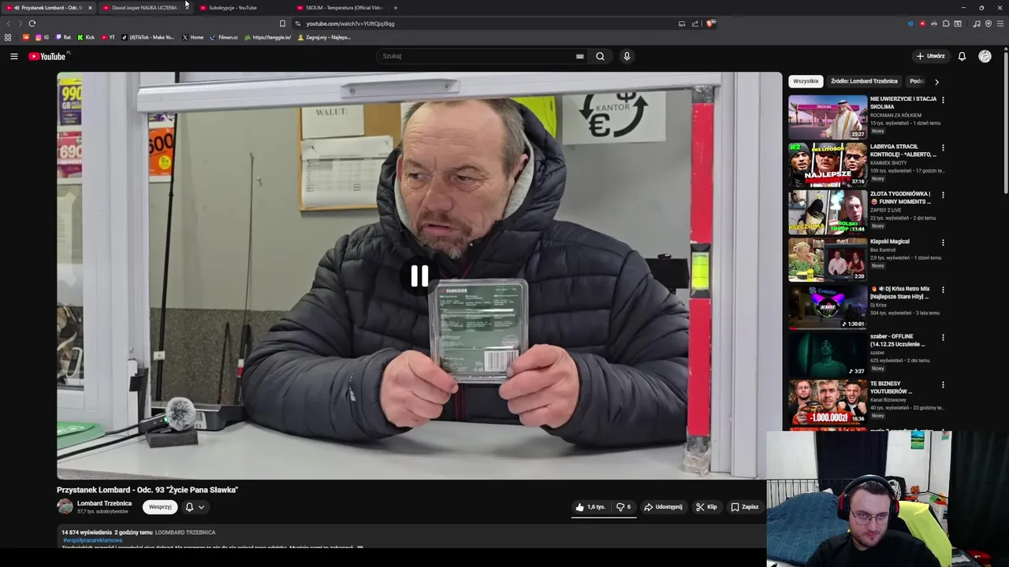Open the IG bookmark
The image size is (1009, 567).
43,37
